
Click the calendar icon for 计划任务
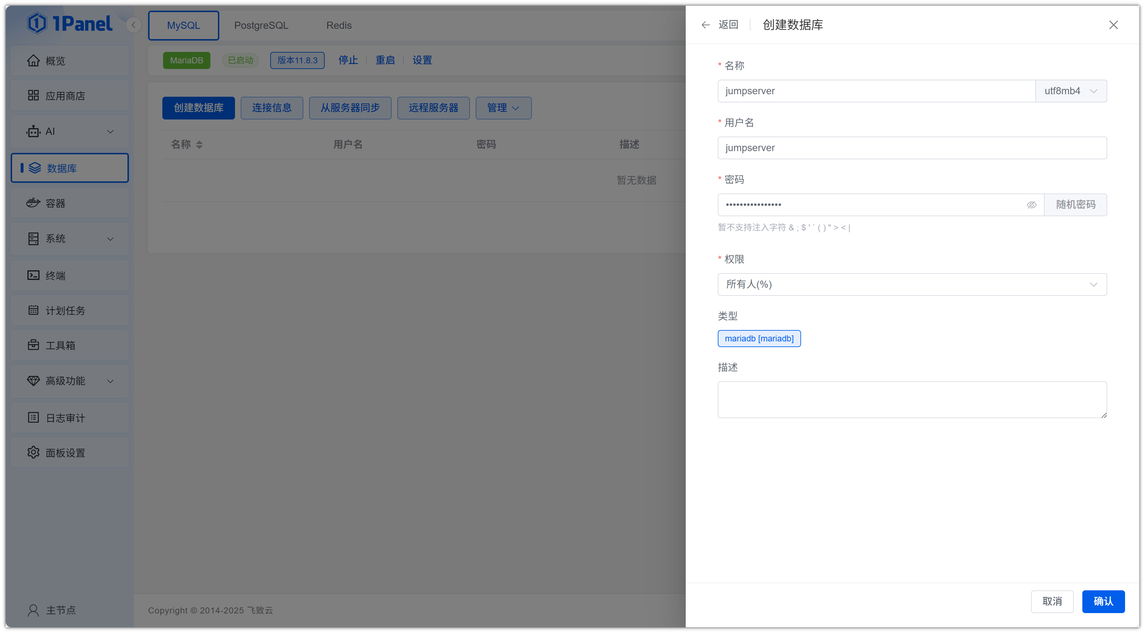pyautogui.click(x=33, y=310)
